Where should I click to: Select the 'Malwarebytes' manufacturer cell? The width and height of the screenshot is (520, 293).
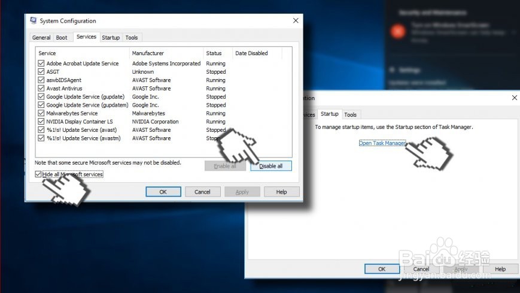click(x=148, y=113)
